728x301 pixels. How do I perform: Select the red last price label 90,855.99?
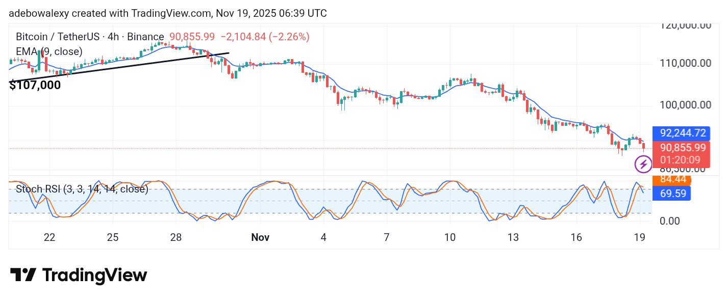pyautogui.click(x=682, y=148)
